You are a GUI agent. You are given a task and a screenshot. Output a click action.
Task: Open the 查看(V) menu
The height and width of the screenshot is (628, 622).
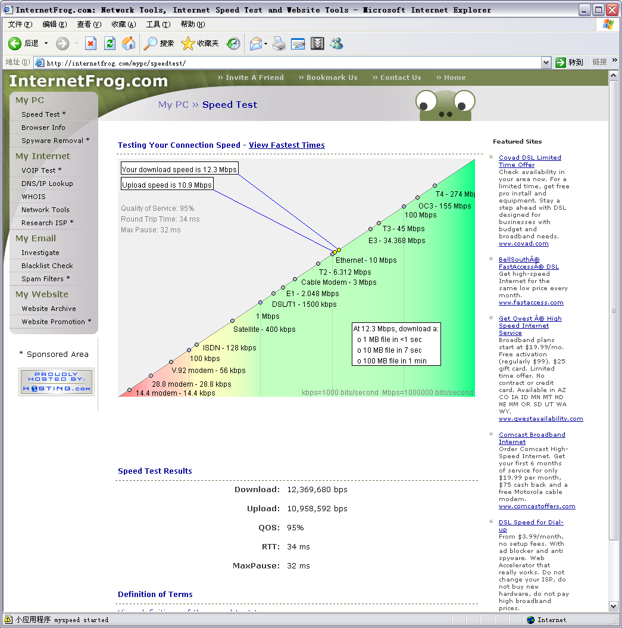[x=89, y=24]
